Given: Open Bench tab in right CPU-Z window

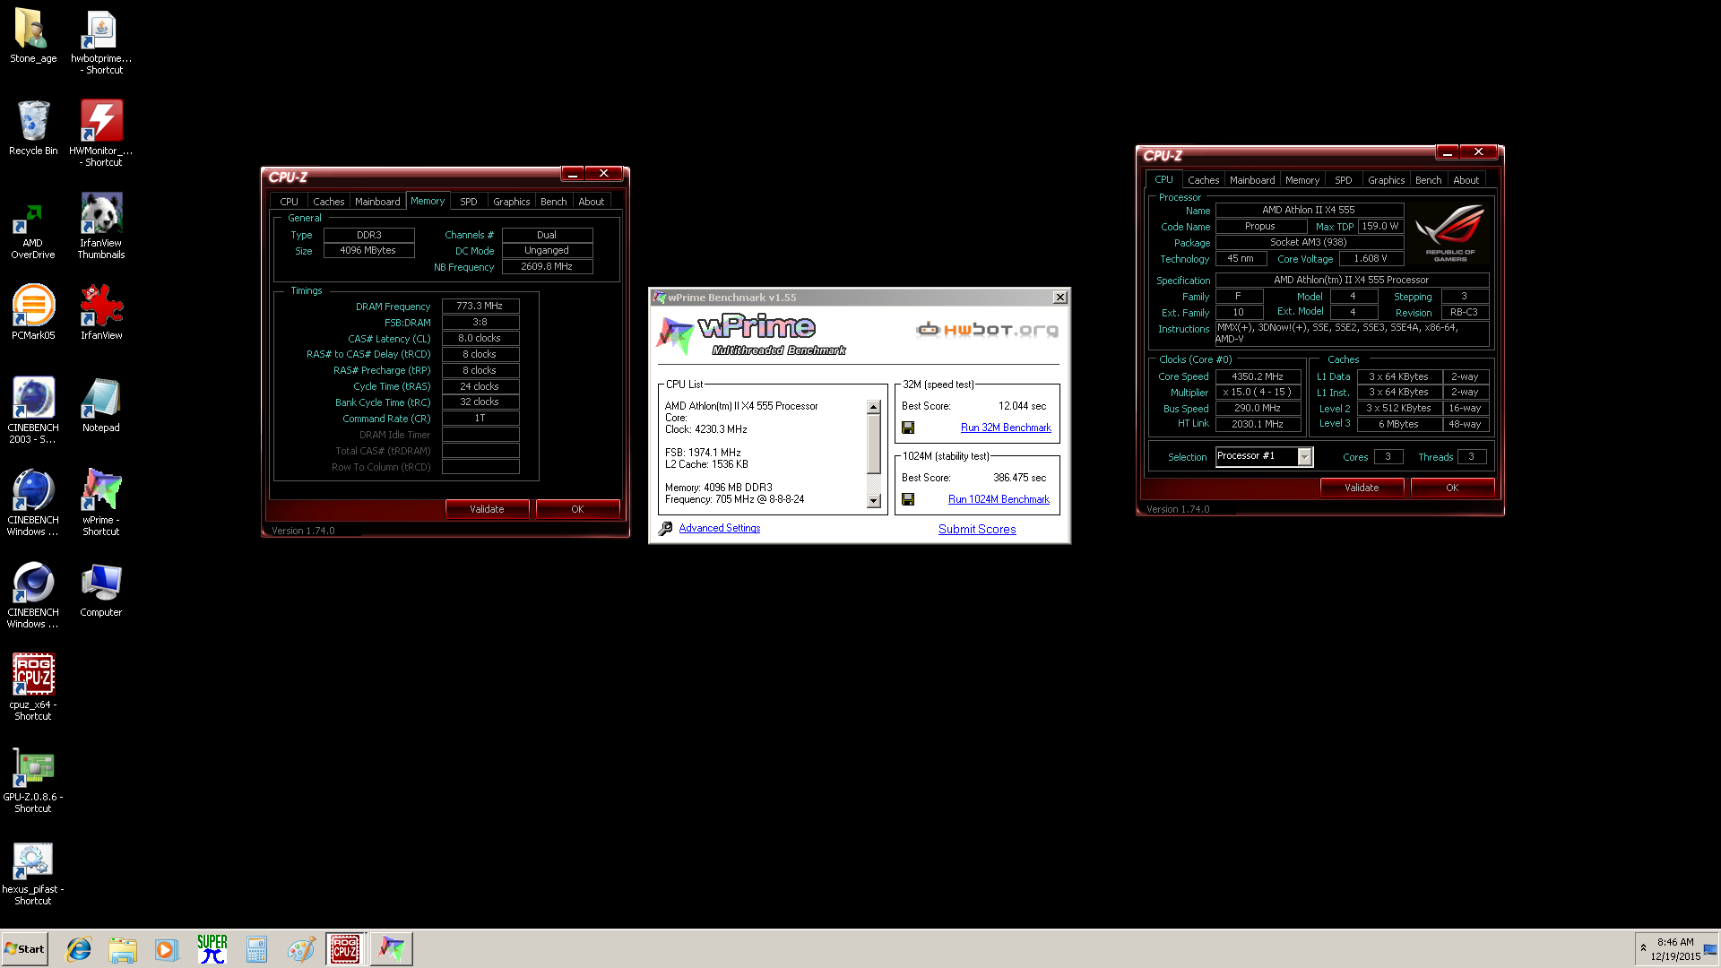Looking at the screenshot, I should [x=1428, y=180].
